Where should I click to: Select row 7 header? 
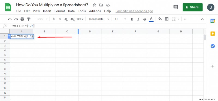5,65
